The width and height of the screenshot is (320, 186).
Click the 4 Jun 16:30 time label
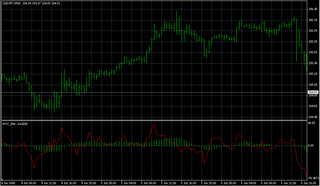pos(69,183)
